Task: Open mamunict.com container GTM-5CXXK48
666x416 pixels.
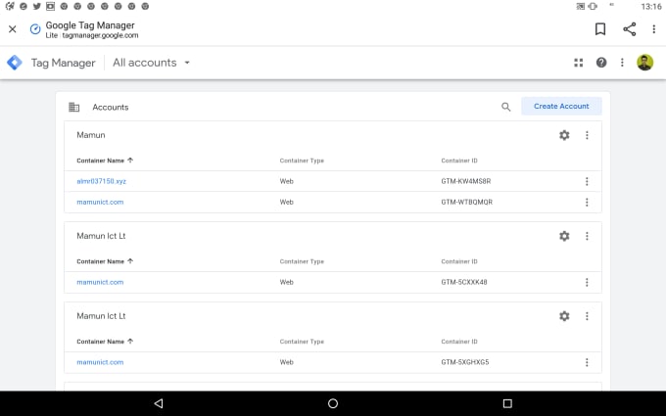Action: click(100, 282)
